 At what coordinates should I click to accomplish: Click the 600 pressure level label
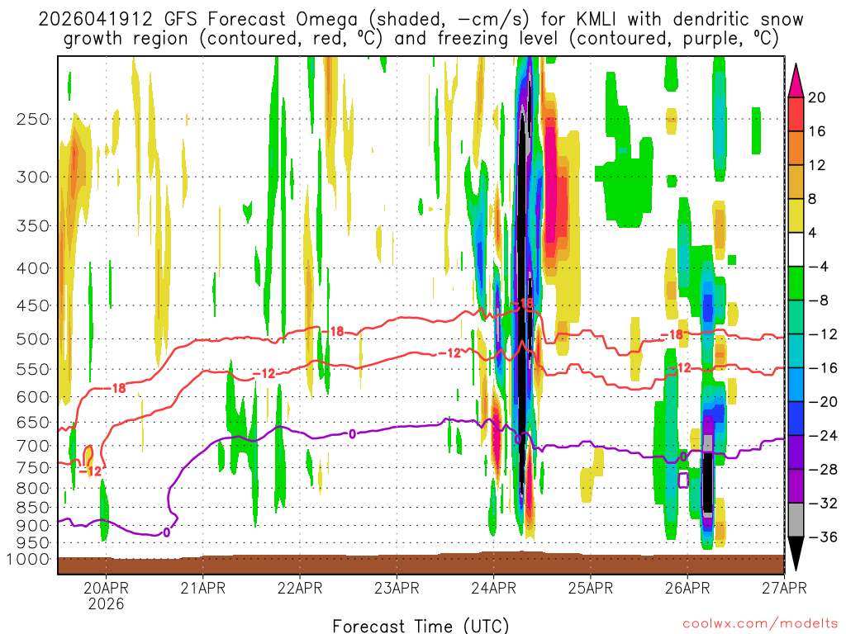tap(33, 397)
